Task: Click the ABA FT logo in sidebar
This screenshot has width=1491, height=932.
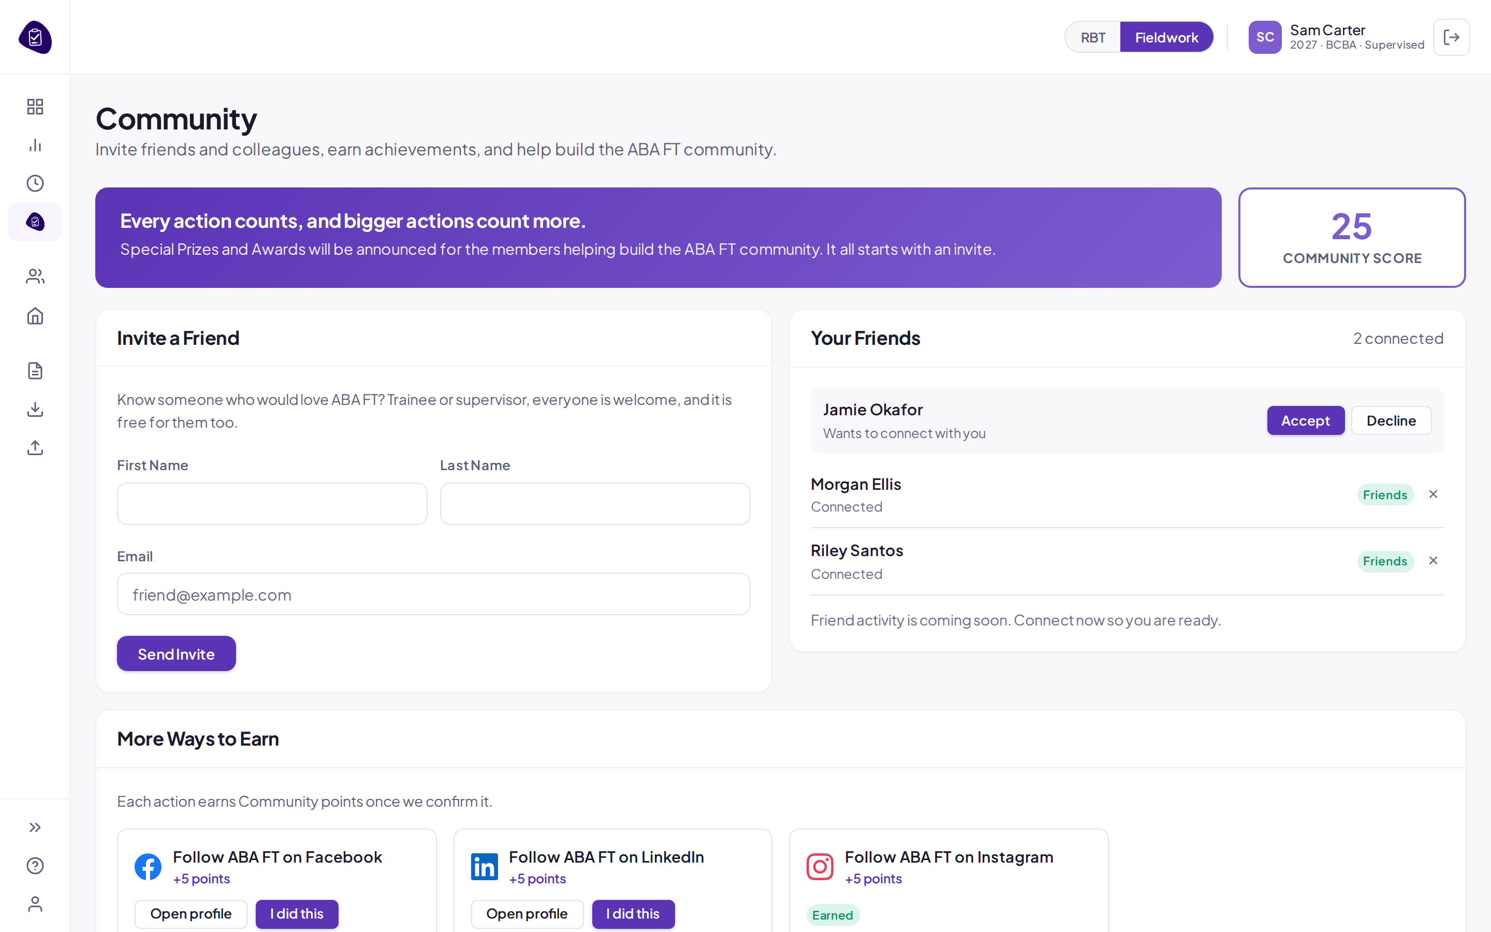Action: point(35,37)
